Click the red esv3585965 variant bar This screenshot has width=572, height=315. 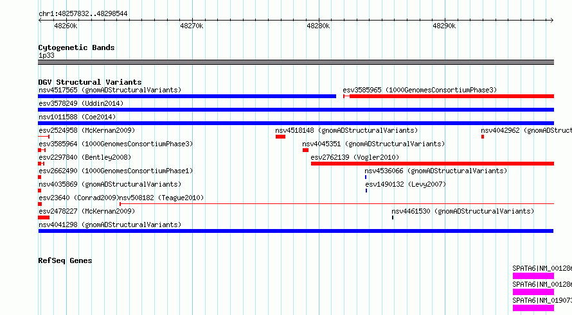[x=449, y=96]
